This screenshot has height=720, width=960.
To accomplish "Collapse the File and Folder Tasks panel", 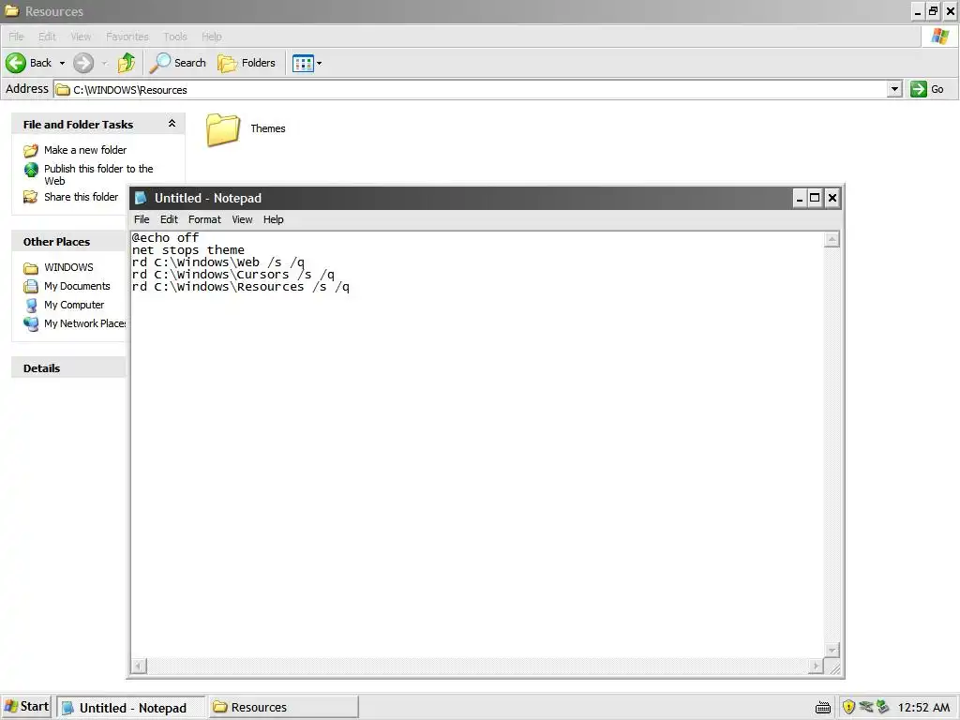I will click(x=172, y=124).
